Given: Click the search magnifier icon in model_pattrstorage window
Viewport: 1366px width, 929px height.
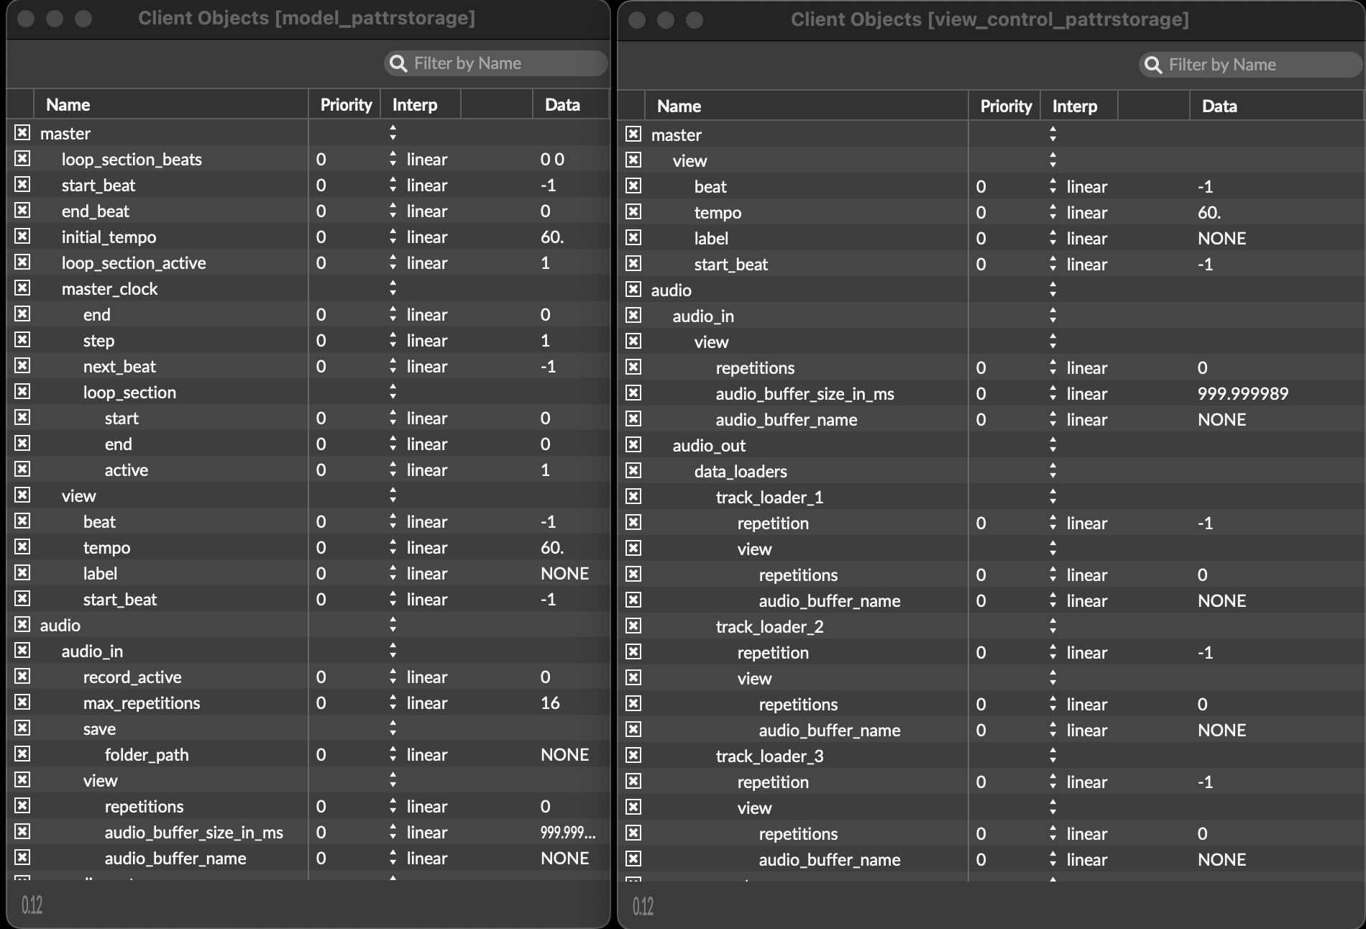Looking at the screenshot, I should coord(398,63).
